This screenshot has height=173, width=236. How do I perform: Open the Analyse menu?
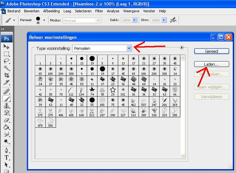(113, 11)
